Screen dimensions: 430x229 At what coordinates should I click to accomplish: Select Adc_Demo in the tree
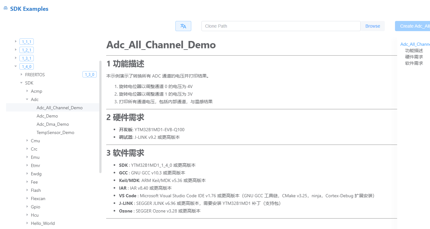(x=47, y=116)
